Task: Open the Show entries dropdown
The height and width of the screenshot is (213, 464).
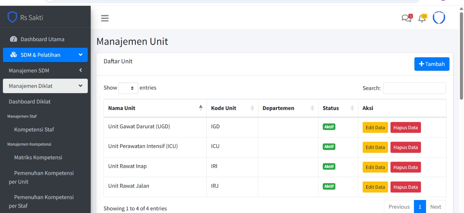Action: click(128, 88)
